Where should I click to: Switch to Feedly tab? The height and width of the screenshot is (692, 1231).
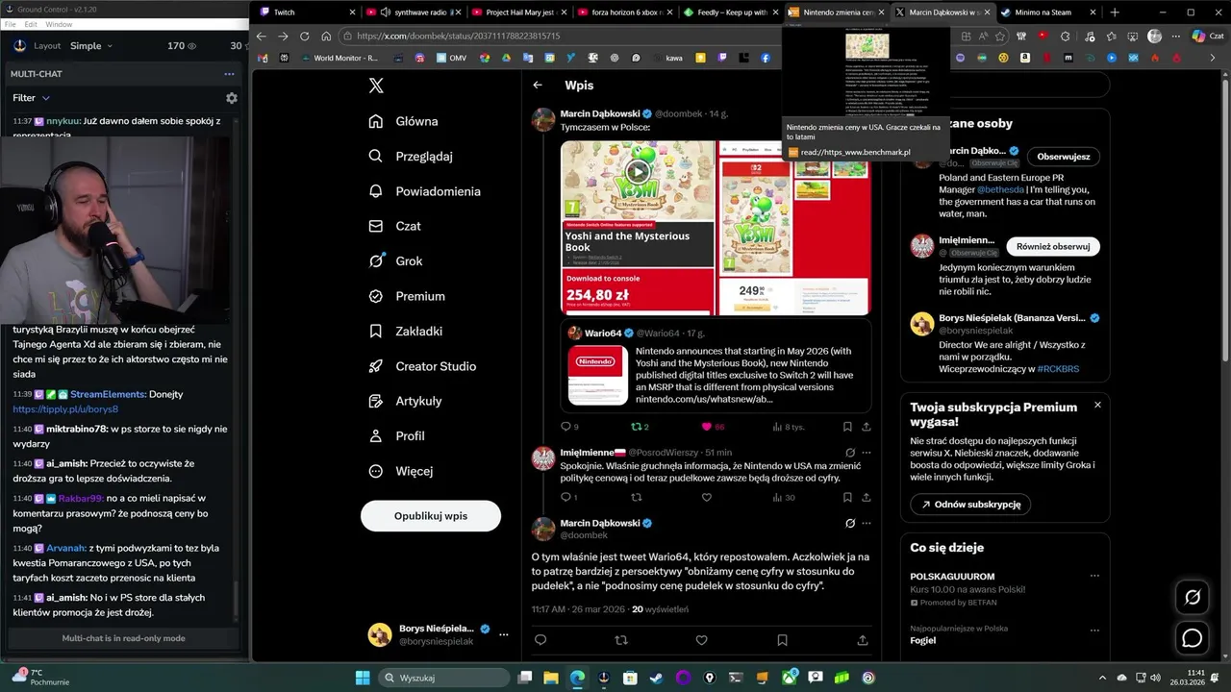(729, 12)
